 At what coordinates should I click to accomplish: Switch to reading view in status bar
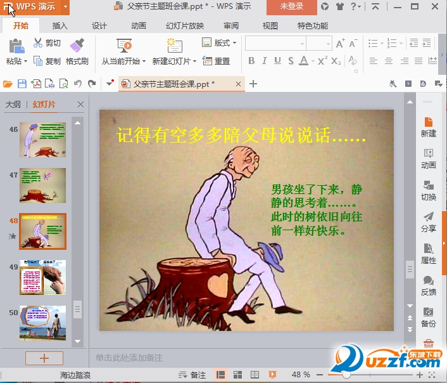(255, 375)
